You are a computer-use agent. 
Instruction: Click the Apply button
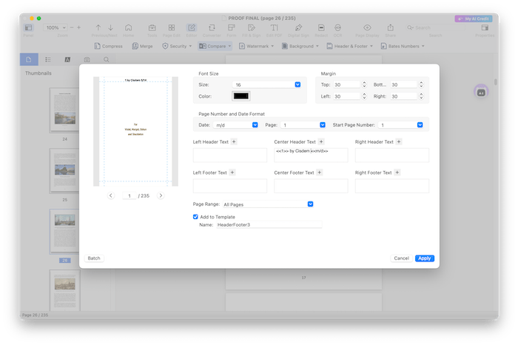(425, 258)
